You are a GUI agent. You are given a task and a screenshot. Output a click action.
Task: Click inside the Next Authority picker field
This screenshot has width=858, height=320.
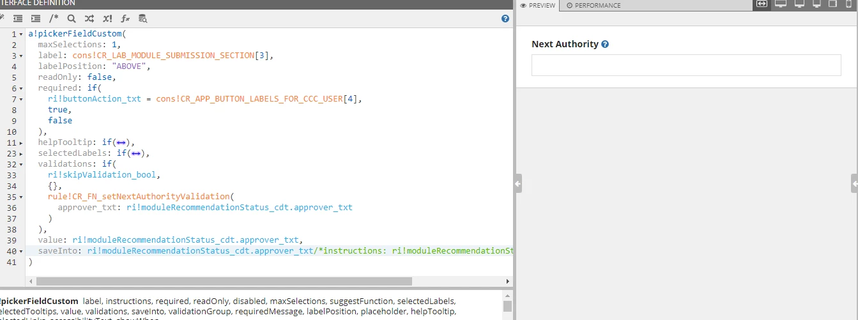686,65
